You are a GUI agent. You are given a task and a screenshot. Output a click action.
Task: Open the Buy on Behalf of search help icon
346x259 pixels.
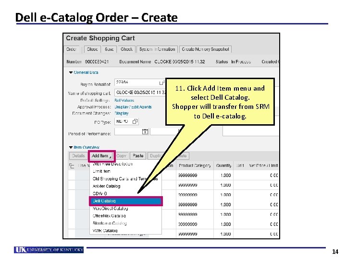(161, 82)
